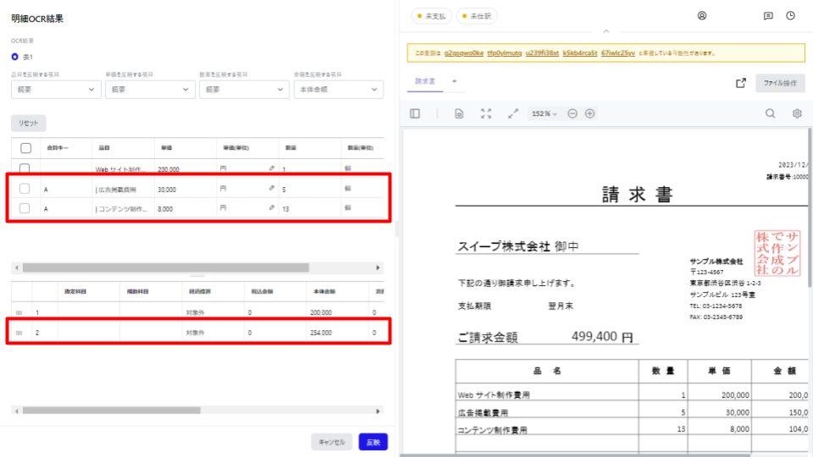Zoom out with the minus circle icon
The width and height of the screenshot is (813, 457).
click(572, 113)
